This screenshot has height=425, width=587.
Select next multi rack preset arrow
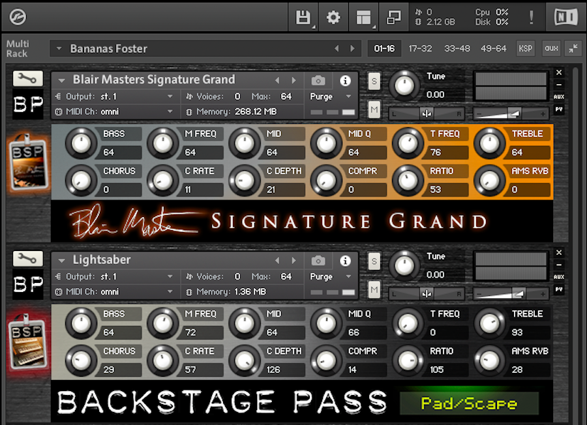coord(352,48)
